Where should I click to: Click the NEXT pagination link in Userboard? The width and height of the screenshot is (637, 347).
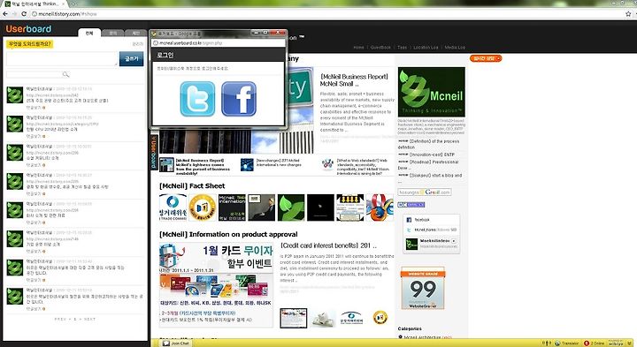point(89,320)
